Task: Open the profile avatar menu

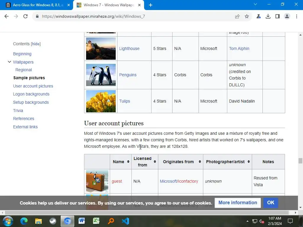Action: 287,17
